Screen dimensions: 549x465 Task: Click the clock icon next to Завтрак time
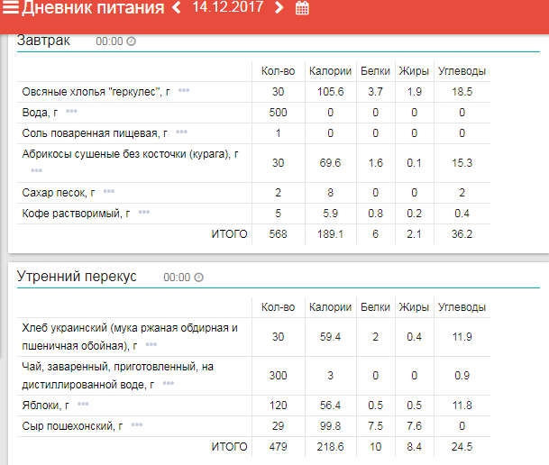click(132, 41)
